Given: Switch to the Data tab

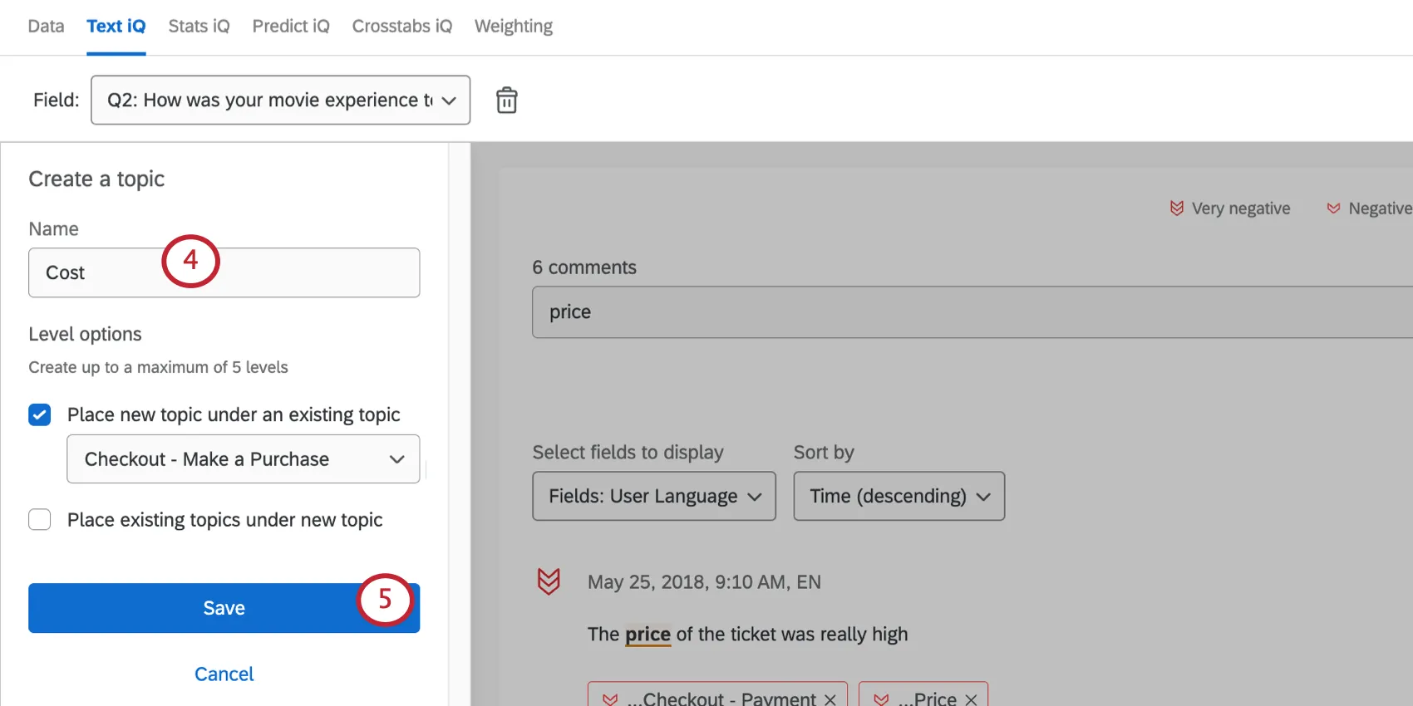Looking at the screenshot, I should pos(46,26).
